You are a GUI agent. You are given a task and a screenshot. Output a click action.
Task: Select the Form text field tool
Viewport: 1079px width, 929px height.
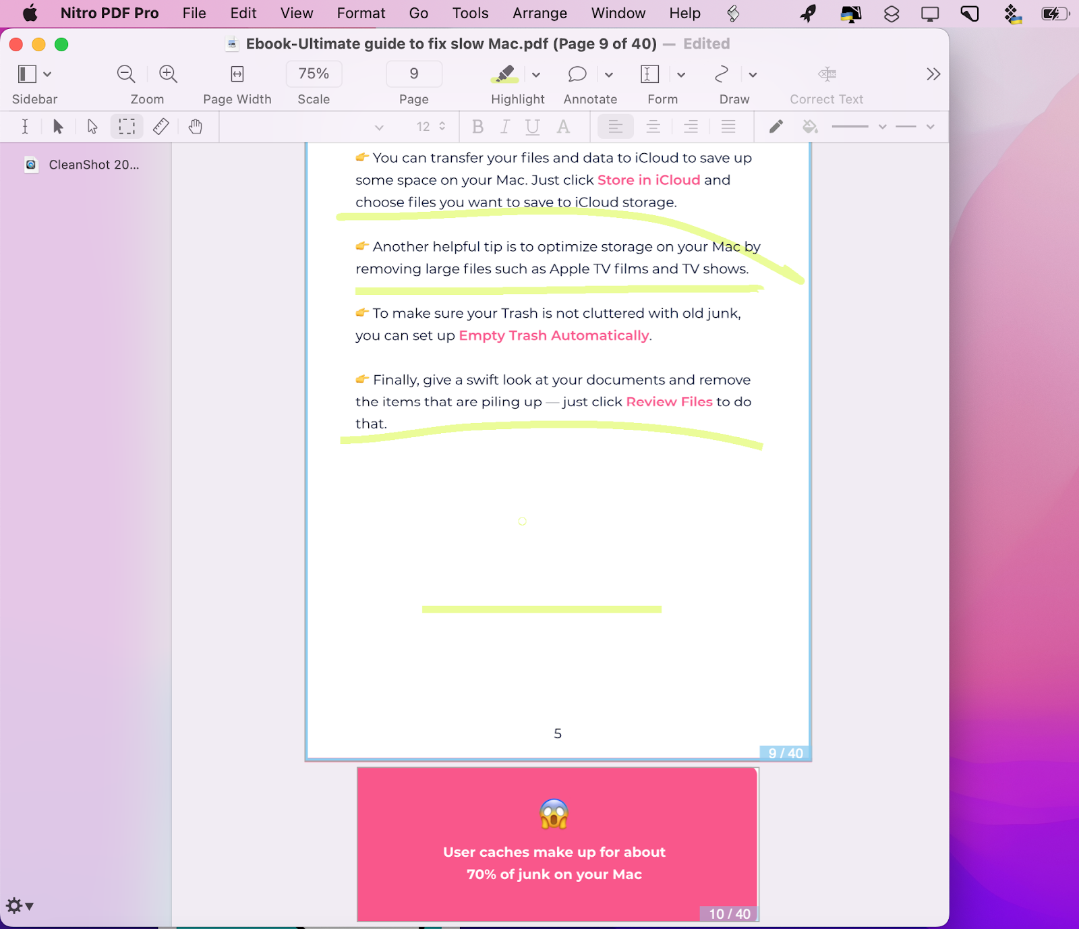coord(649,74)
